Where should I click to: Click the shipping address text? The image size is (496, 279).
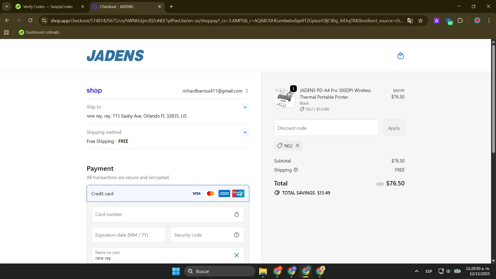click(137, 116)
